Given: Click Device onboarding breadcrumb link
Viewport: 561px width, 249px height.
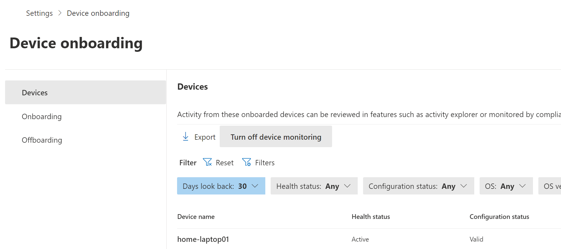Looking at the screenshot, I should [98, 13].
